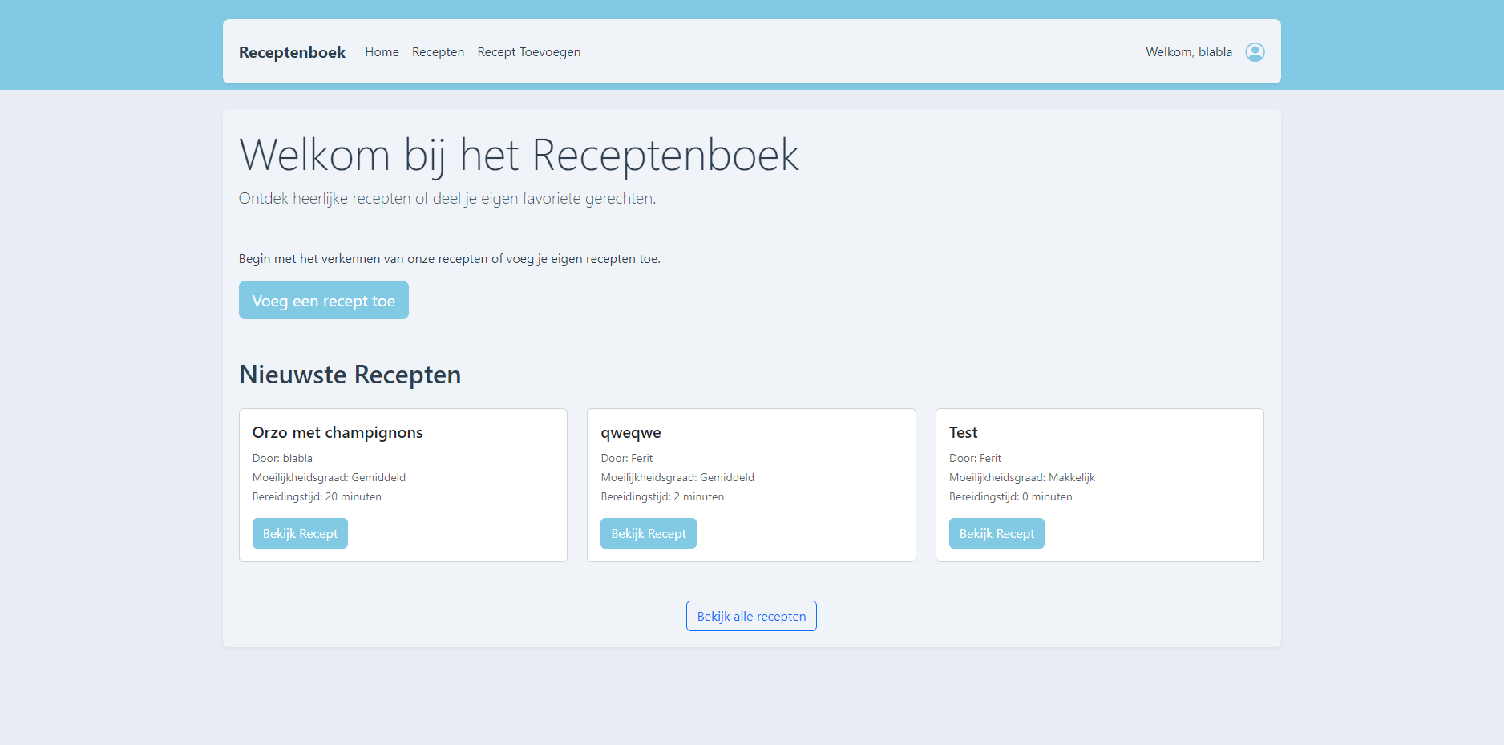Click the 'Orzo met champignons' card title

tap(338, 432)
